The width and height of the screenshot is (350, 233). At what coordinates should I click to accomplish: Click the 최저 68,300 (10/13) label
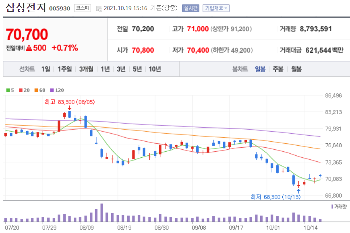tap(275, 197)
